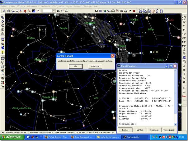This screenshot has width=188, height=141.
Task: Click the Taureau constellation label
Action: point(159,60)
